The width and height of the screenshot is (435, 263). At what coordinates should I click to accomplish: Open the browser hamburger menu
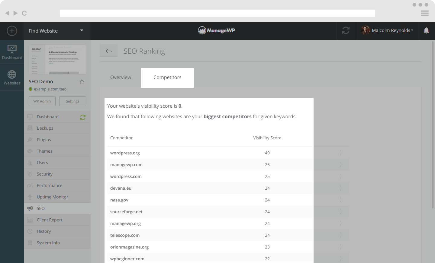(x=425, y=13)
